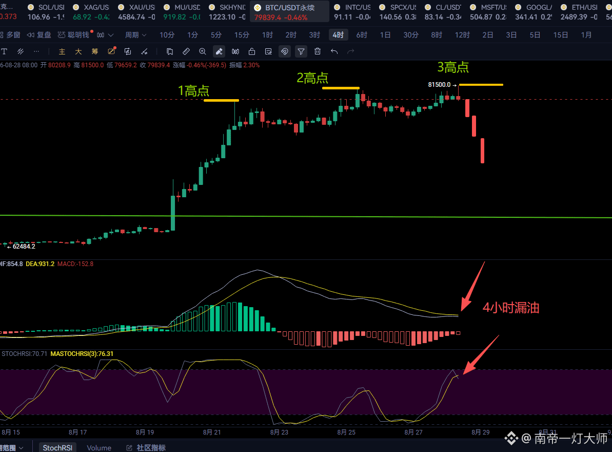Viewport: 612px width, 452px height.
Task: Open the MSFT/USD ticker tab
Action: point(488,12)
